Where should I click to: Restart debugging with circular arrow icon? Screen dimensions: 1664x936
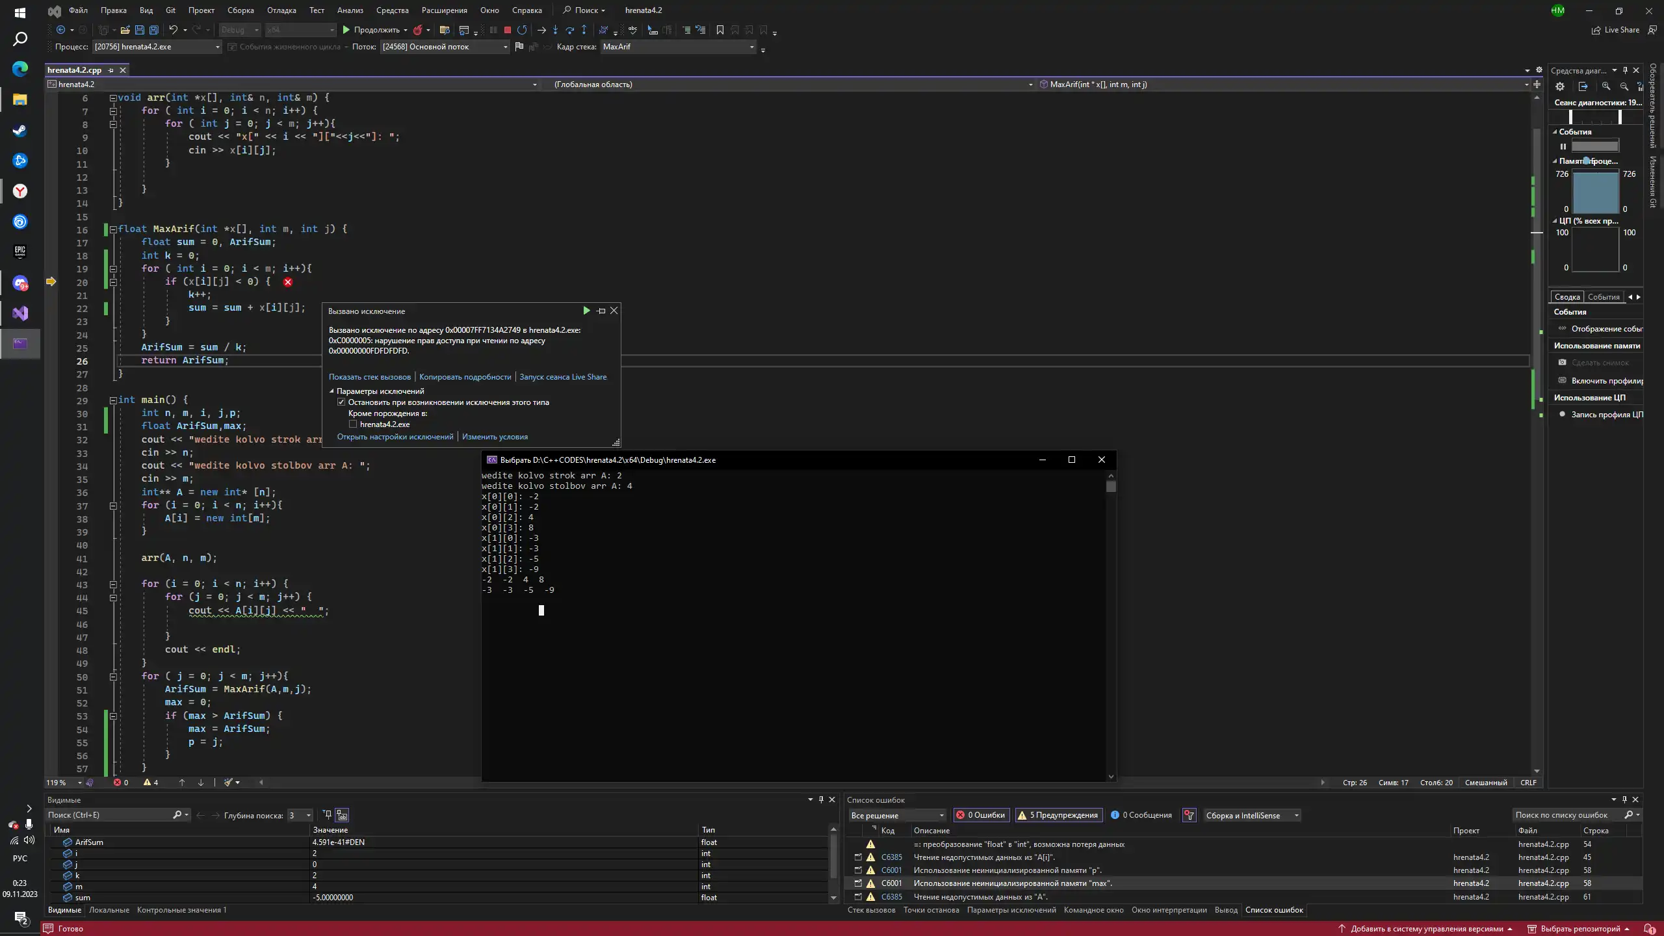point(522,30)
